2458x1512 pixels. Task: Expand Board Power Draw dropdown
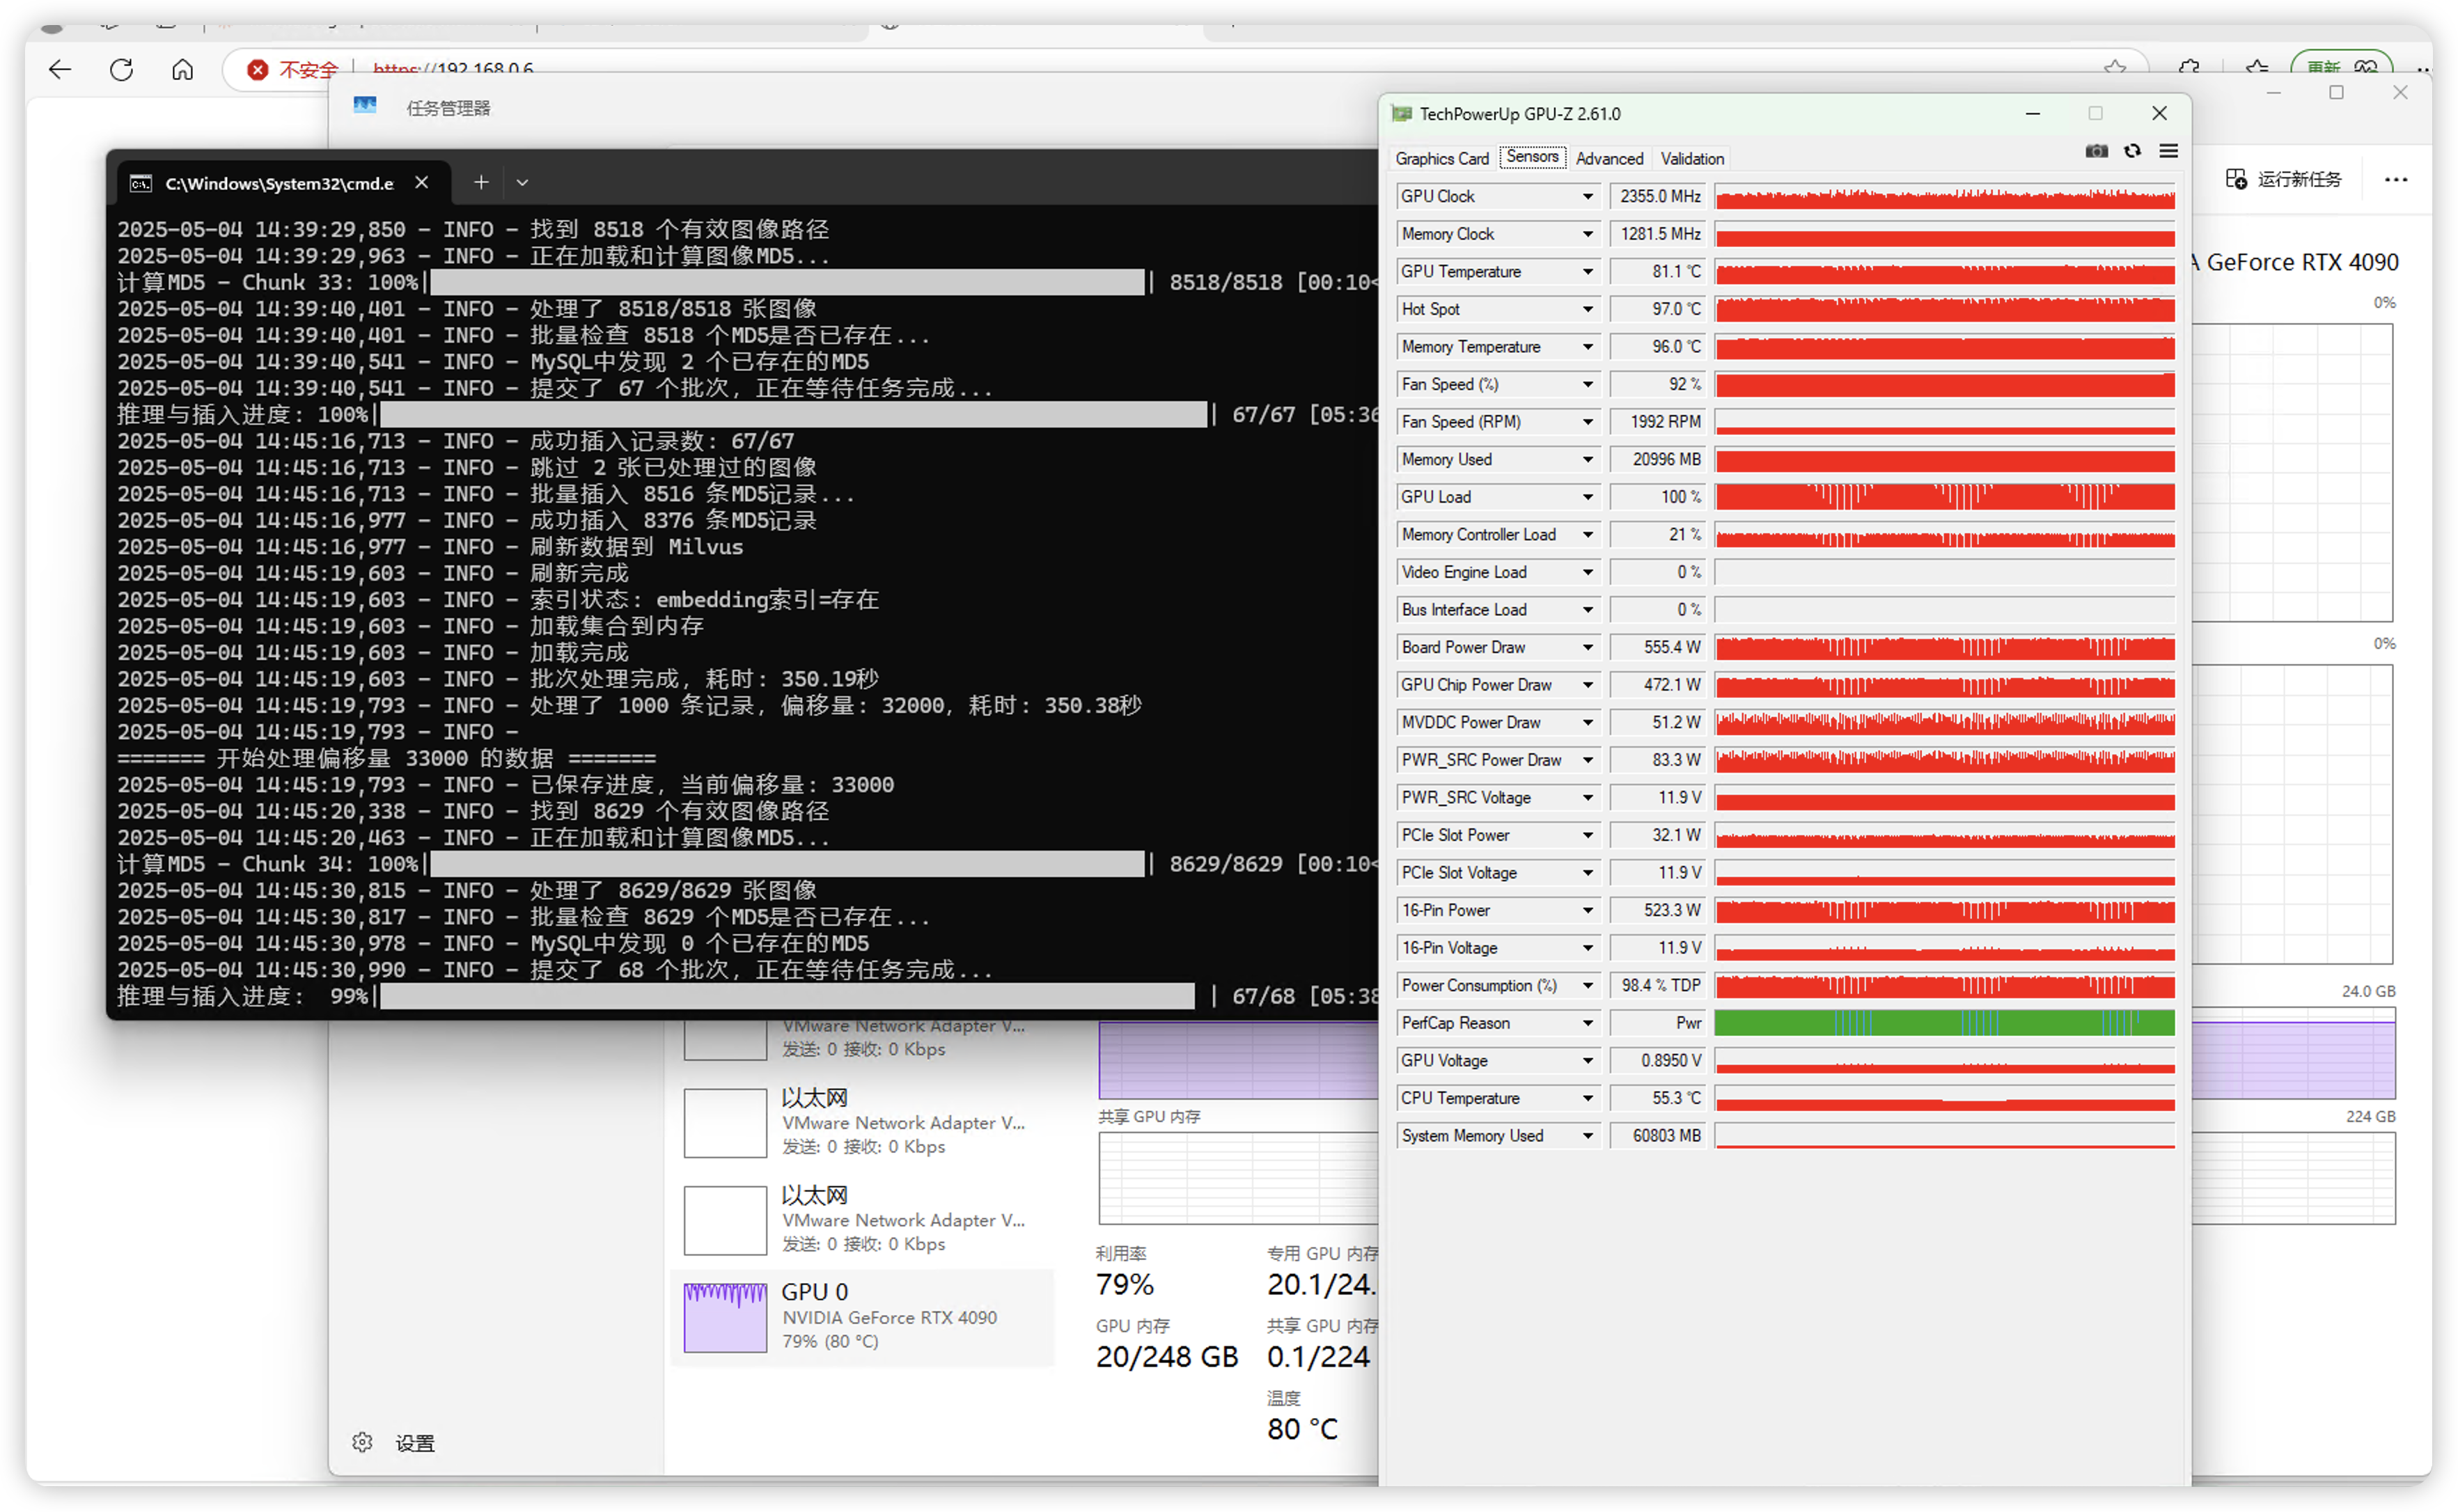(x=1587, y=647)
